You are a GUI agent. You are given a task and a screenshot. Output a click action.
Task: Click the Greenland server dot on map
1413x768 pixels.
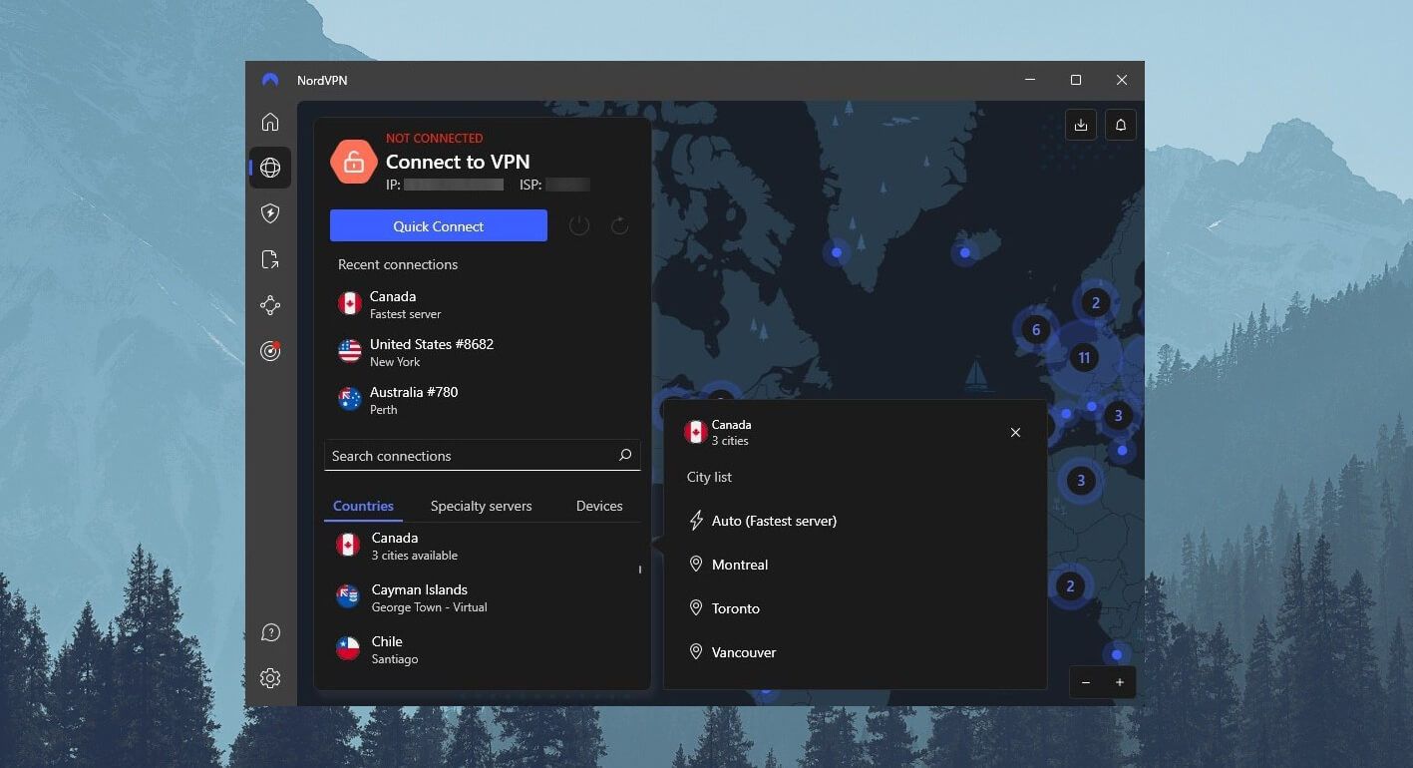pos(837,252)
